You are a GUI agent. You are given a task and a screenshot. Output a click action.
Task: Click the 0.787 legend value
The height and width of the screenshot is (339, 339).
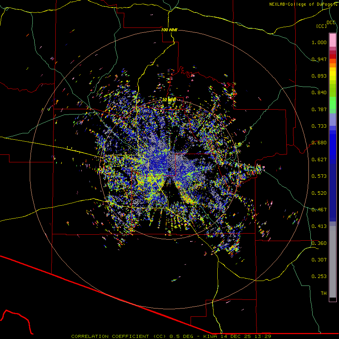[x=319, y=109]
